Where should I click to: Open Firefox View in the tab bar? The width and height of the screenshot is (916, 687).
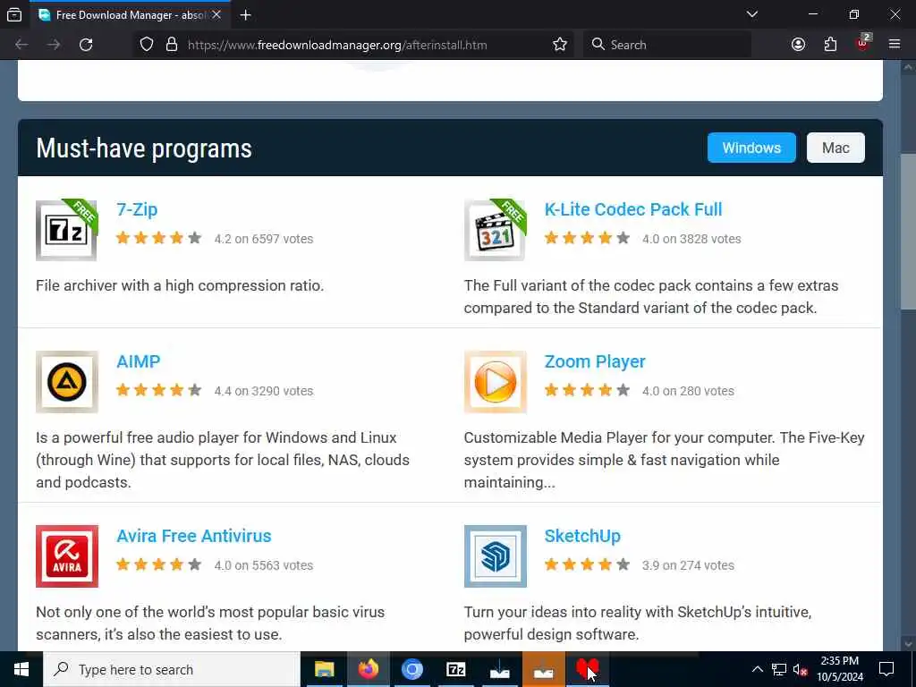click(14, 15)
